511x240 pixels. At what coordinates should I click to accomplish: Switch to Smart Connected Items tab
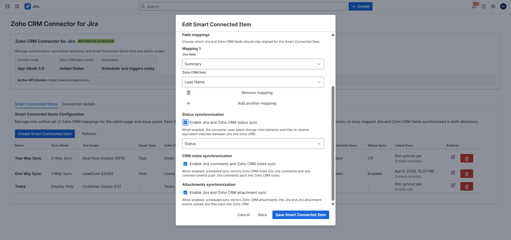click(x=36, y=104)
